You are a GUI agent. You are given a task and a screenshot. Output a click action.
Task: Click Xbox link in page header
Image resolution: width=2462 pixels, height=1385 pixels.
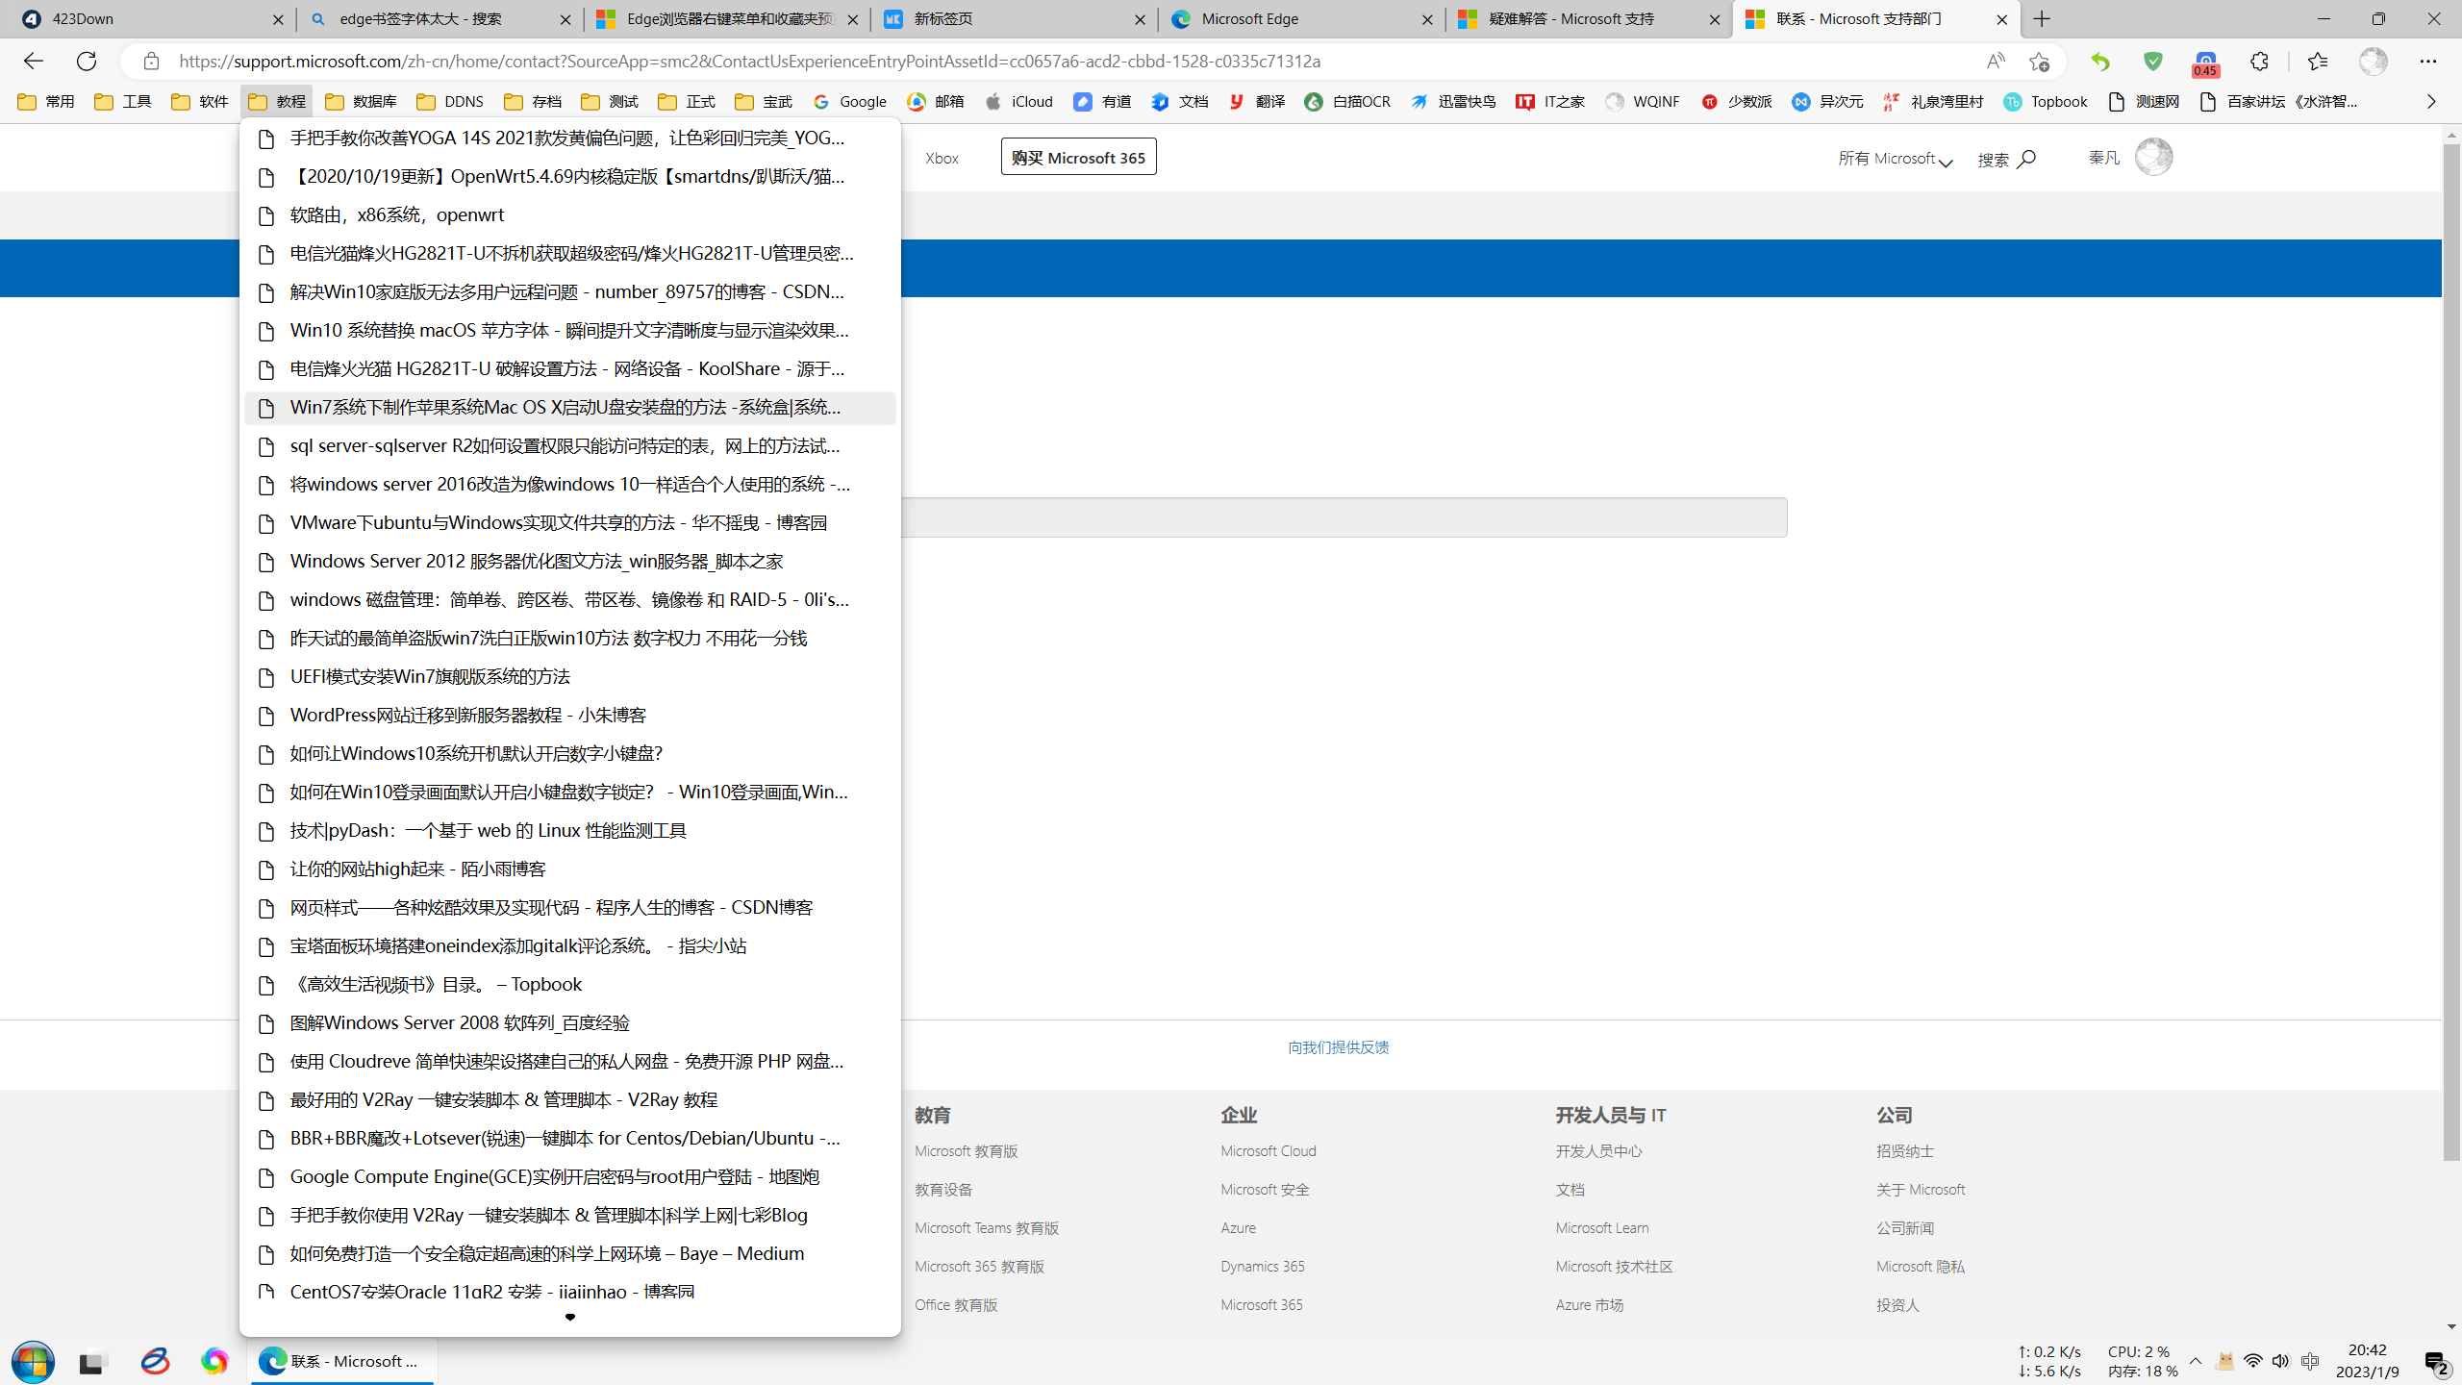[942, 159]
